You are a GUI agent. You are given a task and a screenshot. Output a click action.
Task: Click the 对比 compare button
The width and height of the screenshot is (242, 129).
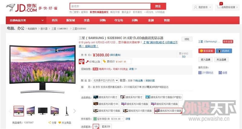[187, 39]
